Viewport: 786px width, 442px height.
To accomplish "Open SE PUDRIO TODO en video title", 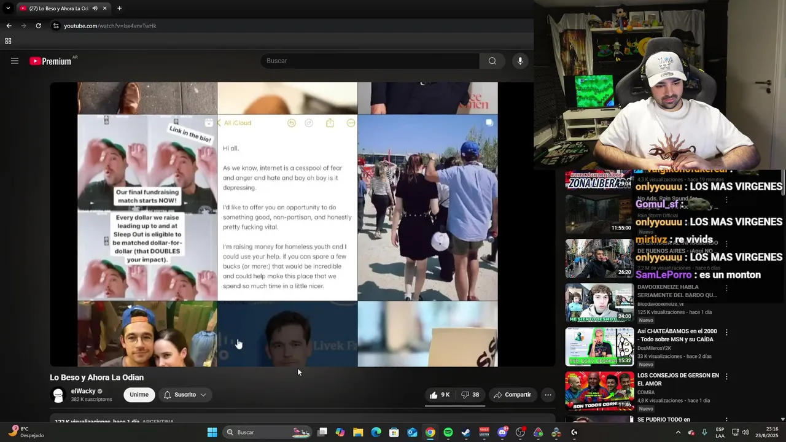I will pyautogui.click(x=664, y=420).
